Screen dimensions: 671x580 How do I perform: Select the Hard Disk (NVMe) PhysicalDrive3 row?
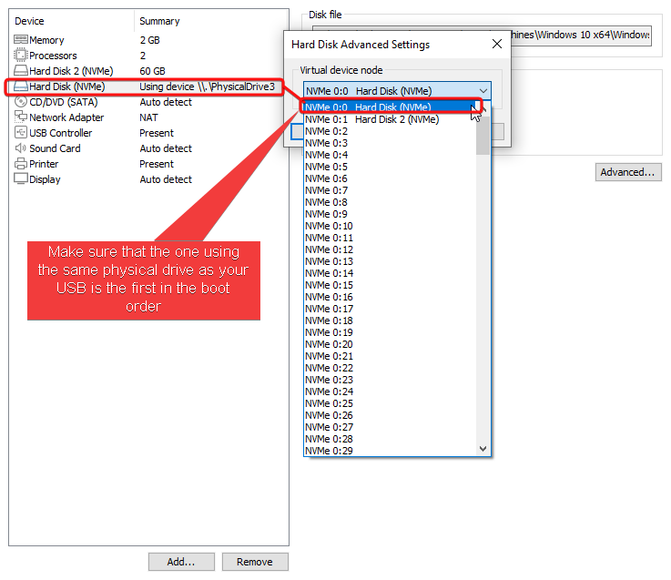(x=144, y=86)
